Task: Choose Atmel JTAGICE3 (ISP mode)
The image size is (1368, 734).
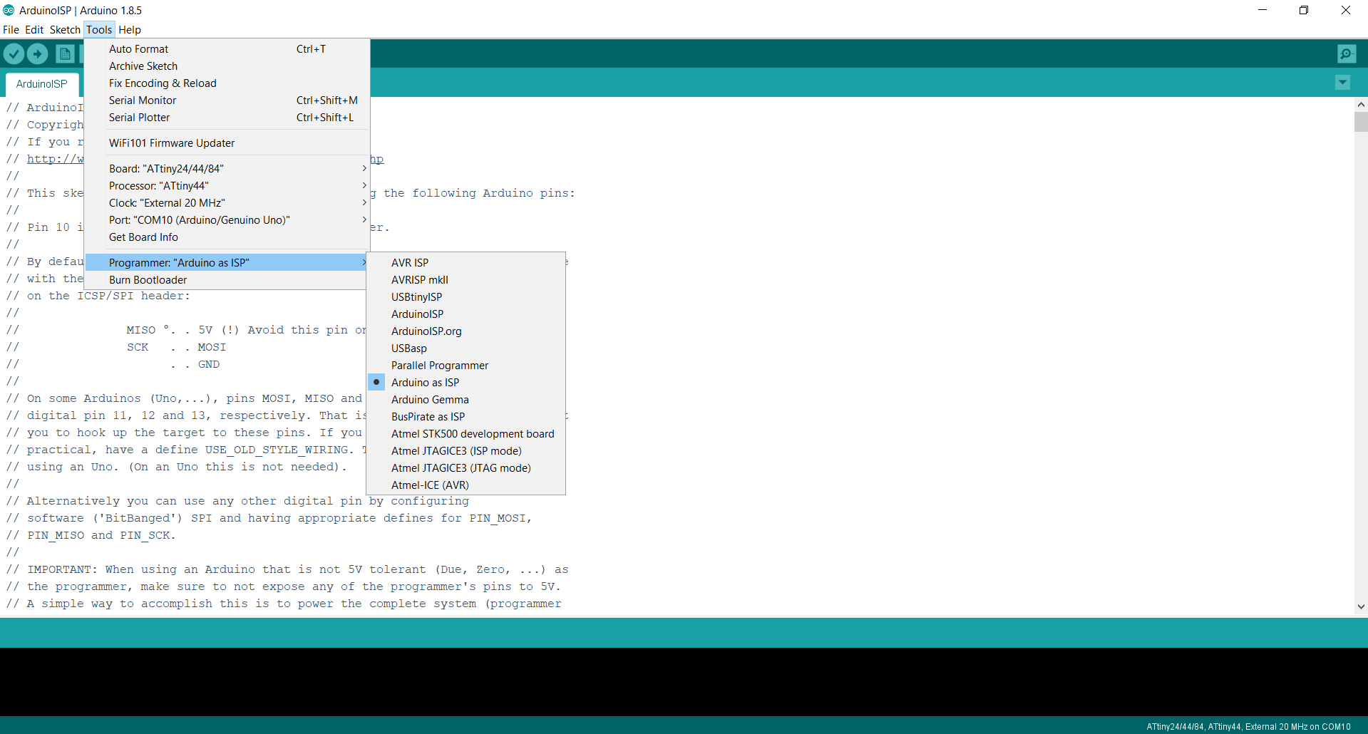Action: (466, 451)
